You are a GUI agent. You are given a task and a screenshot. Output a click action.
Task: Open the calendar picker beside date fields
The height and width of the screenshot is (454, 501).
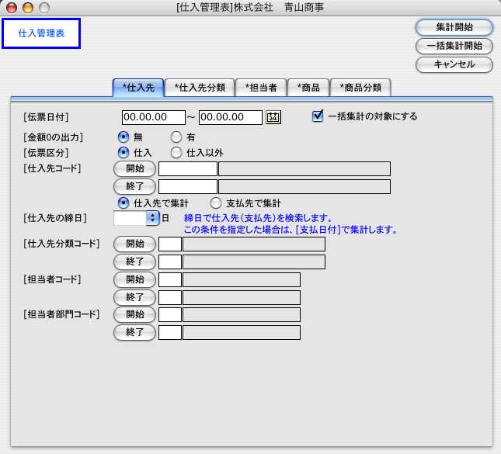(x=273, y=117)
